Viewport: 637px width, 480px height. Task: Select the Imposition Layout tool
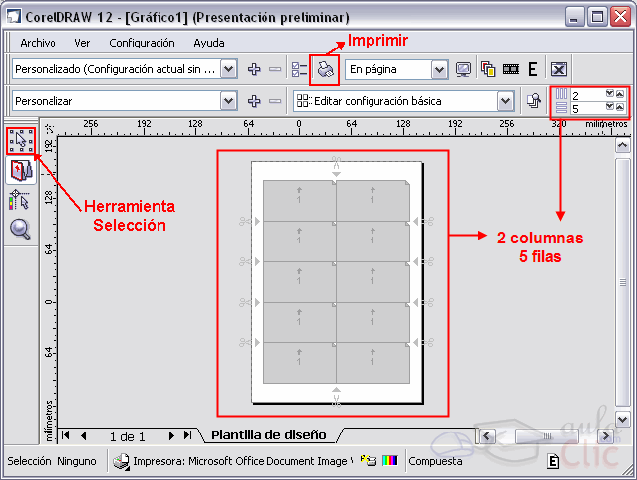(21, 171)
